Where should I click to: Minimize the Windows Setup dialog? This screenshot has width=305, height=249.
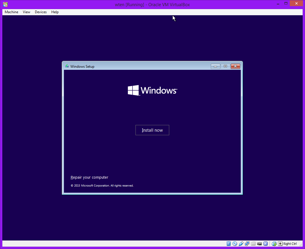[215, 66]
